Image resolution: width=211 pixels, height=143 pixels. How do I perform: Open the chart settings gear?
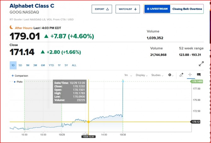pyautogui.click(x=171, y=75)
